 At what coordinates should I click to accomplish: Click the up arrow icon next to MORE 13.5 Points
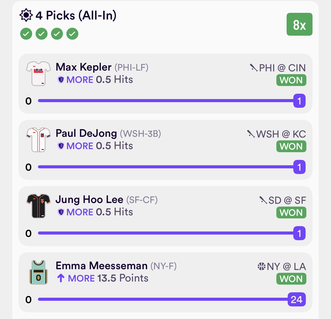[x=61, y=278]
